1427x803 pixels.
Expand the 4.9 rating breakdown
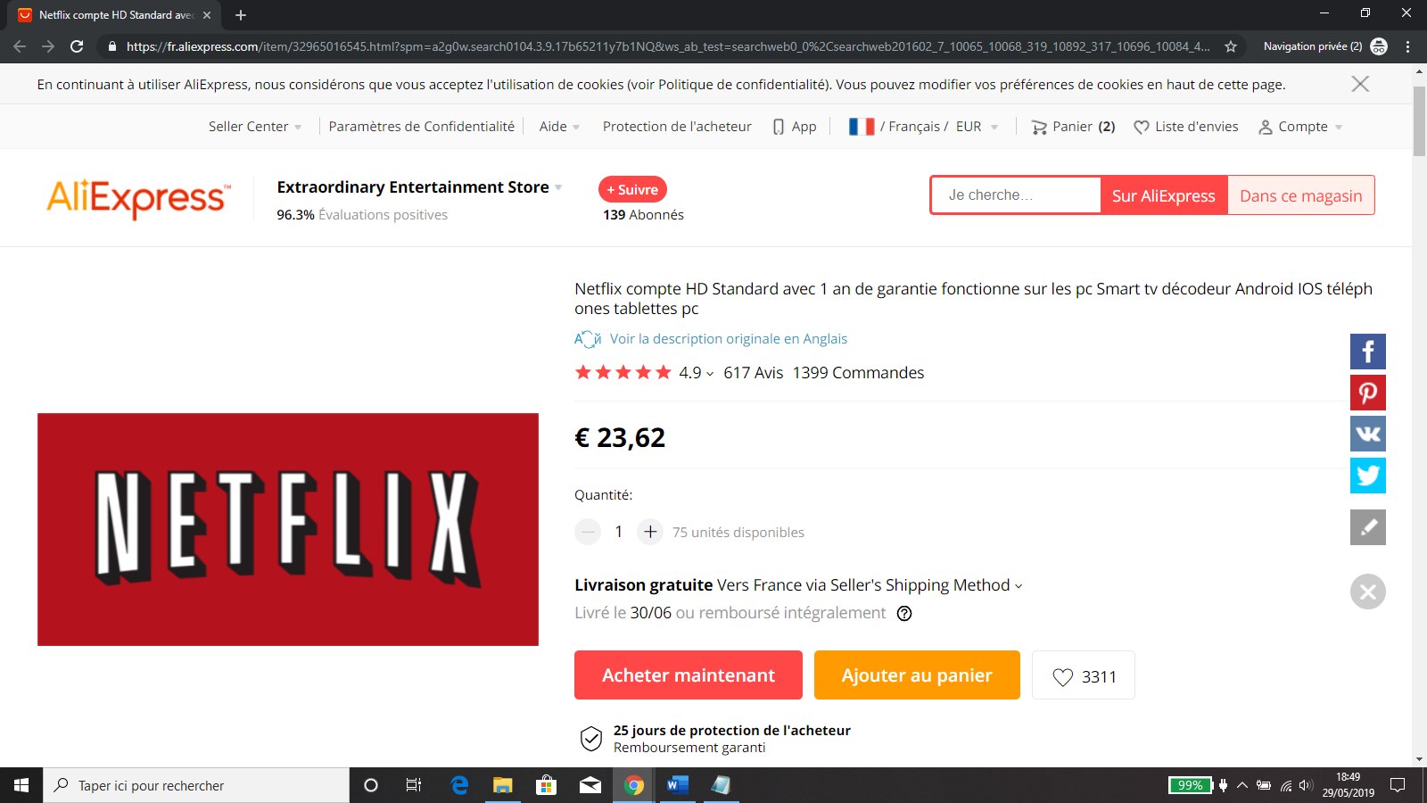pyautogui.click(x=696, y=373)
